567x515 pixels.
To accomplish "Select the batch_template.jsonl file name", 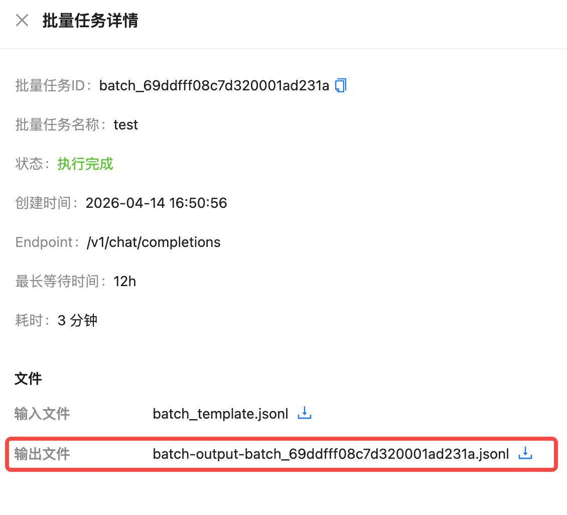I will [x=220, y=414].
